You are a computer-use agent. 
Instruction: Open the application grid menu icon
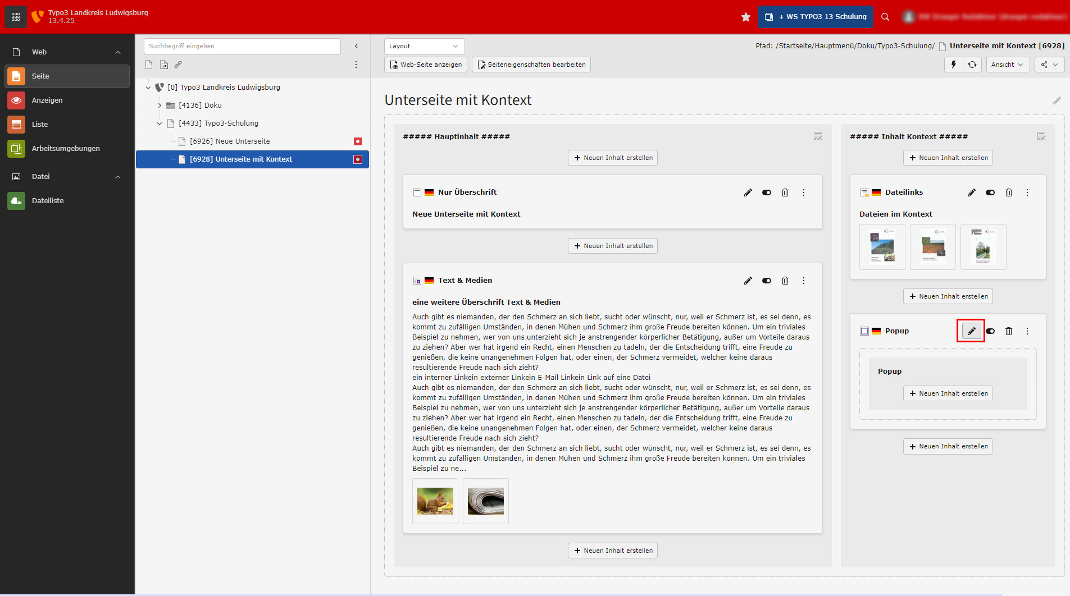pyautogui.click(x=16, y=17)
